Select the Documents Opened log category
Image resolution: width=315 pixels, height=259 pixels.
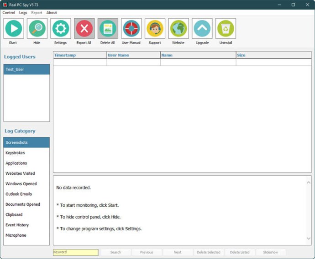coord(26,204)
